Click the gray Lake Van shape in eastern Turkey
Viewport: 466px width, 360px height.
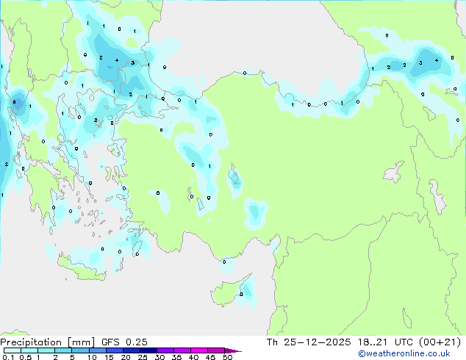point(394,172)
